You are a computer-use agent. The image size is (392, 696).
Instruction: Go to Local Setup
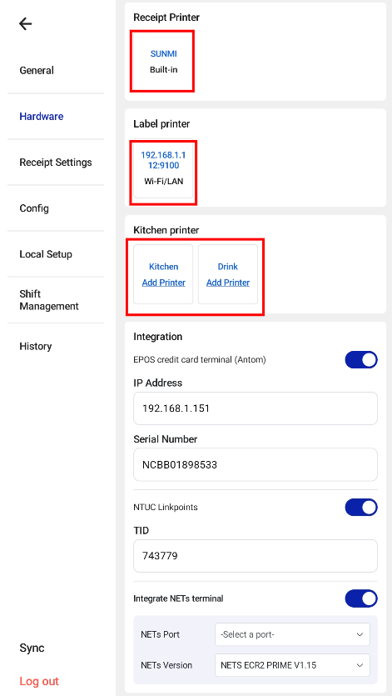click(46, 254)
